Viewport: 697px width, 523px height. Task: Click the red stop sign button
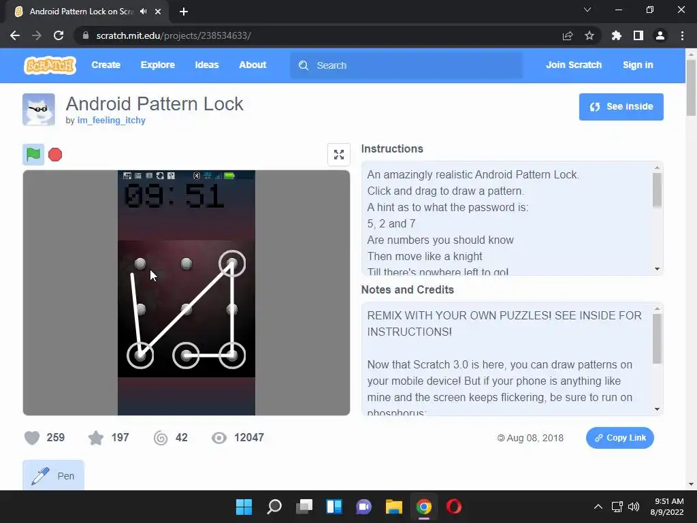point(55,155)
